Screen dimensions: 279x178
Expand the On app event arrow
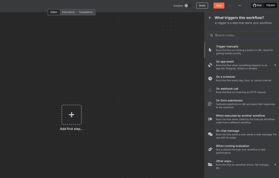click(275, 65)
